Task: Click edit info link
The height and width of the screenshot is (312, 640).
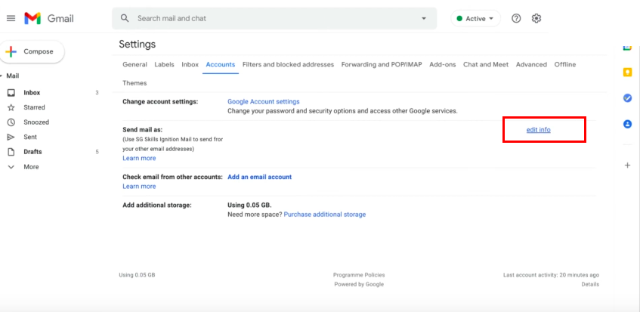Action: tap(538, 130)
